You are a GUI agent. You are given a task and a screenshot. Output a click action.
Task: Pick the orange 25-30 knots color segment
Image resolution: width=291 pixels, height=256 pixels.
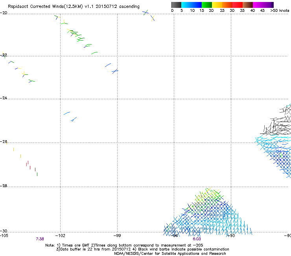(227, 5)
